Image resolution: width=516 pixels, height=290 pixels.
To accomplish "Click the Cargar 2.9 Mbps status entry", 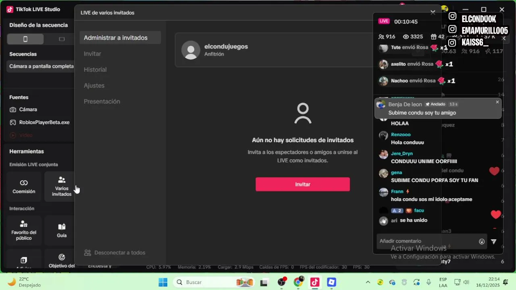I will pos(235,267).
